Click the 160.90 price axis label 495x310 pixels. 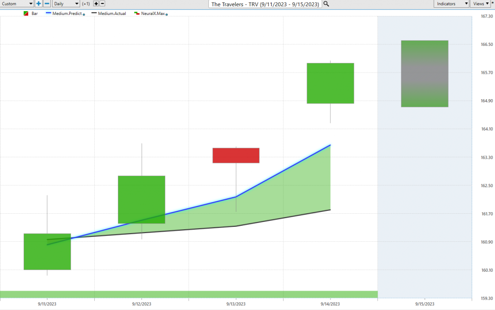(486, 242)
